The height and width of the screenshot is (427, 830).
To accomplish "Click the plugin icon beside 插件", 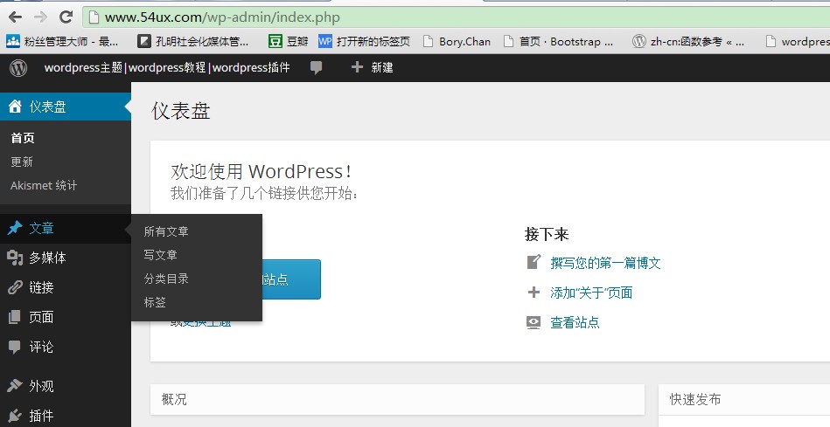I will (x=15, y=416).
